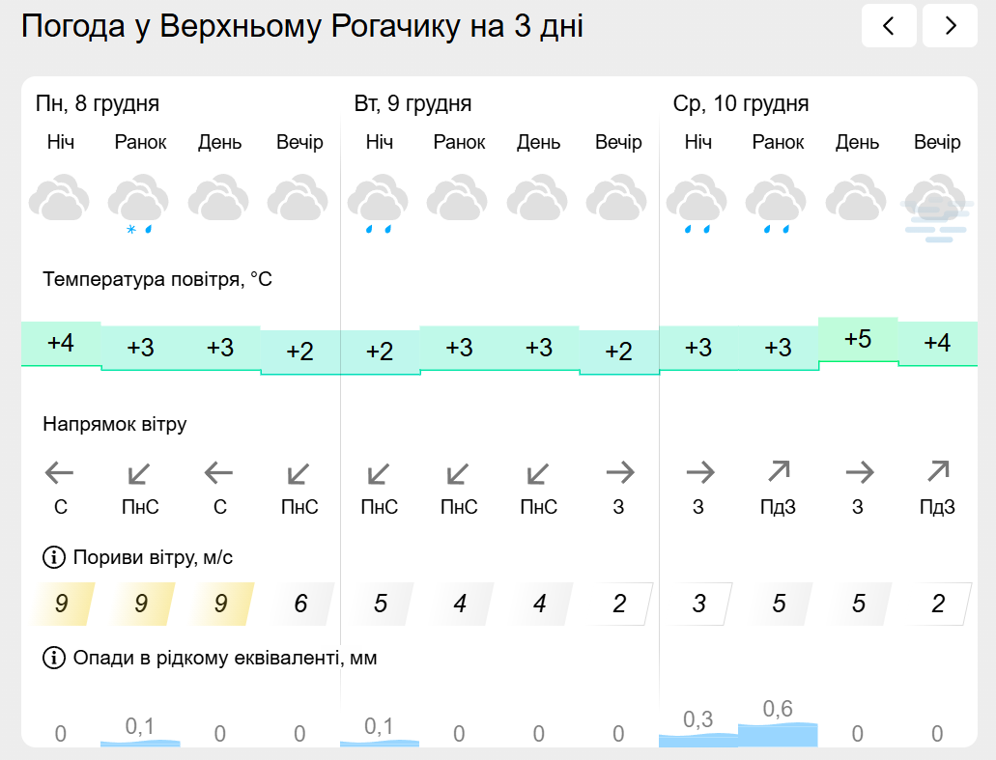Click Wednesday night 0,3 mm precipitation bar
This screenshot has height=760, width=996.
(x=697, y=739)
